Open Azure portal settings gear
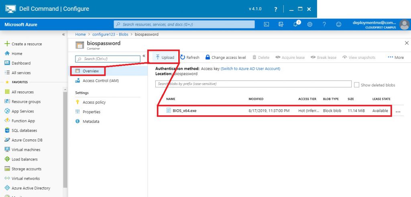This screenshot has height=197, width=411. 310,24
